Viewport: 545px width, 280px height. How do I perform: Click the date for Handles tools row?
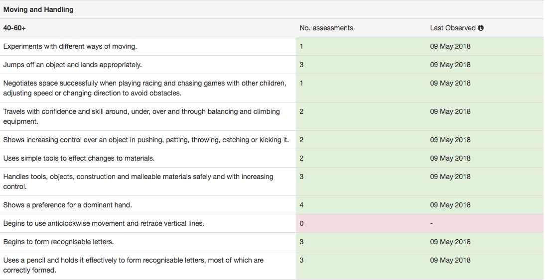[450, 177]
